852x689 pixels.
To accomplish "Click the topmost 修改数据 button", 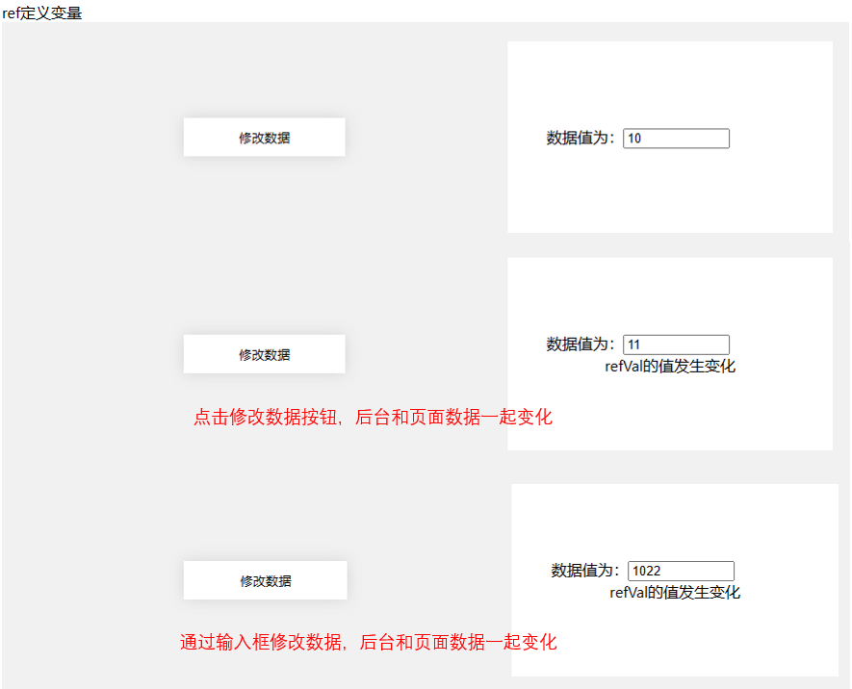I will click(264, 138).
